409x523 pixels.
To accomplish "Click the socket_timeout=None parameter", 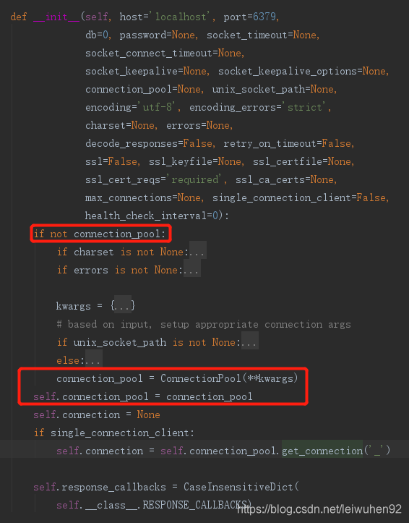I will point(262,35).
